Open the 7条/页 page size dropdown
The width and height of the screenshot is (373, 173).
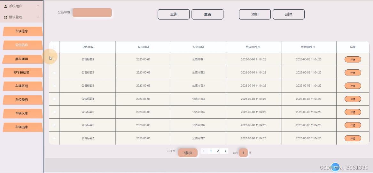tap(188, 153)
